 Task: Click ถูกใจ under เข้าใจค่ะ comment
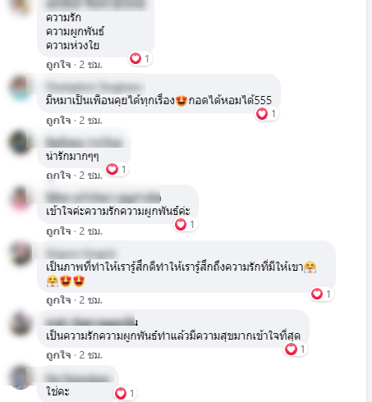pos(58,231)
